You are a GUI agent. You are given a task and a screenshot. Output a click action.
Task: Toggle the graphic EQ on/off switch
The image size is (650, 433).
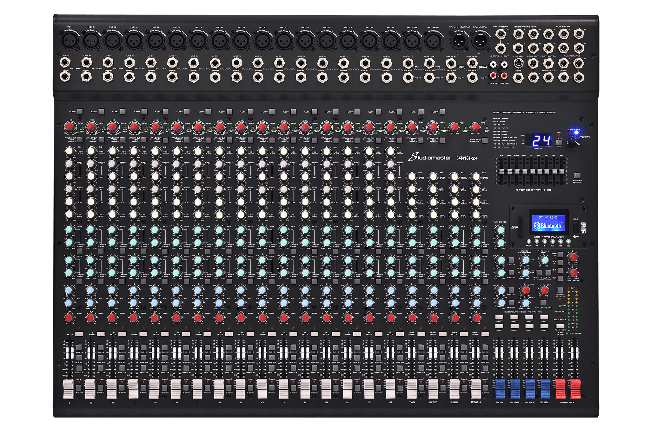(x=577, y=175)
